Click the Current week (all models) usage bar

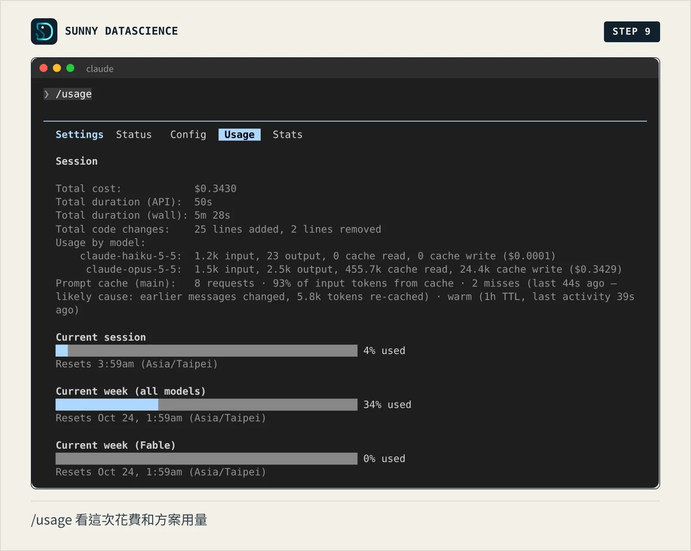pos(206,404)
